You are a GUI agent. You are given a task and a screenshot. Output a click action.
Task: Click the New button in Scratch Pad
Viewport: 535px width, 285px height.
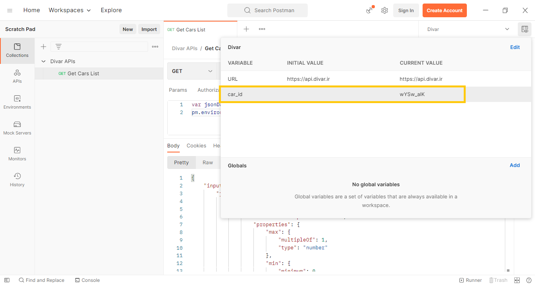128,29
